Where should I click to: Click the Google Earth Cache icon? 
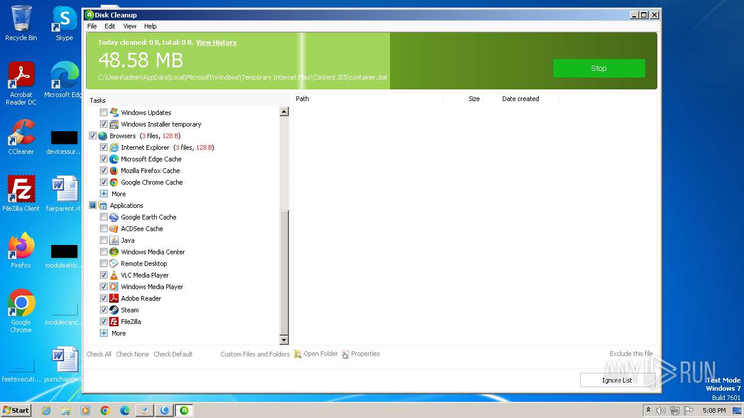pos(114,217)
